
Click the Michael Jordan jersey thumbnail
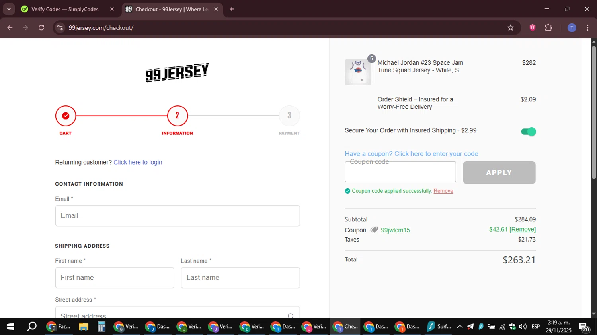coord(358,72)
